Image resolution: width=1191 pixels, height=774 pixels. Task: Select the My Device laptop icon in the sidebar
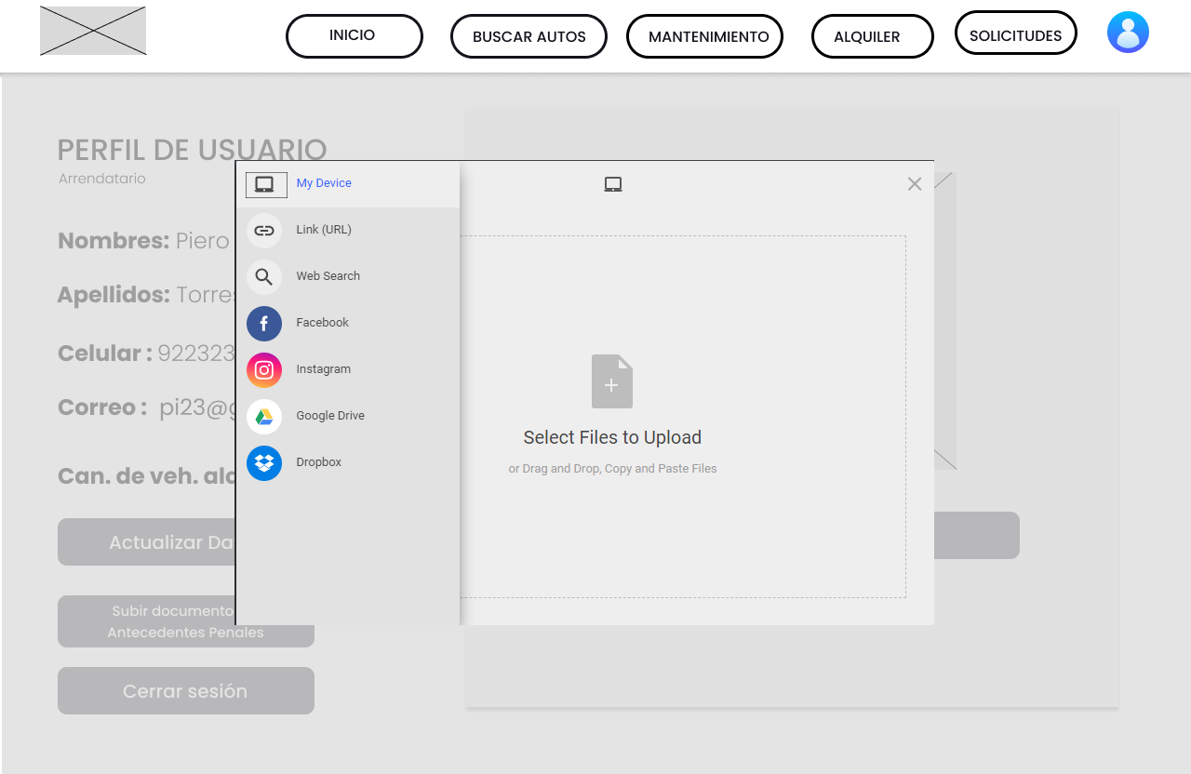click(x=266, y=184)
